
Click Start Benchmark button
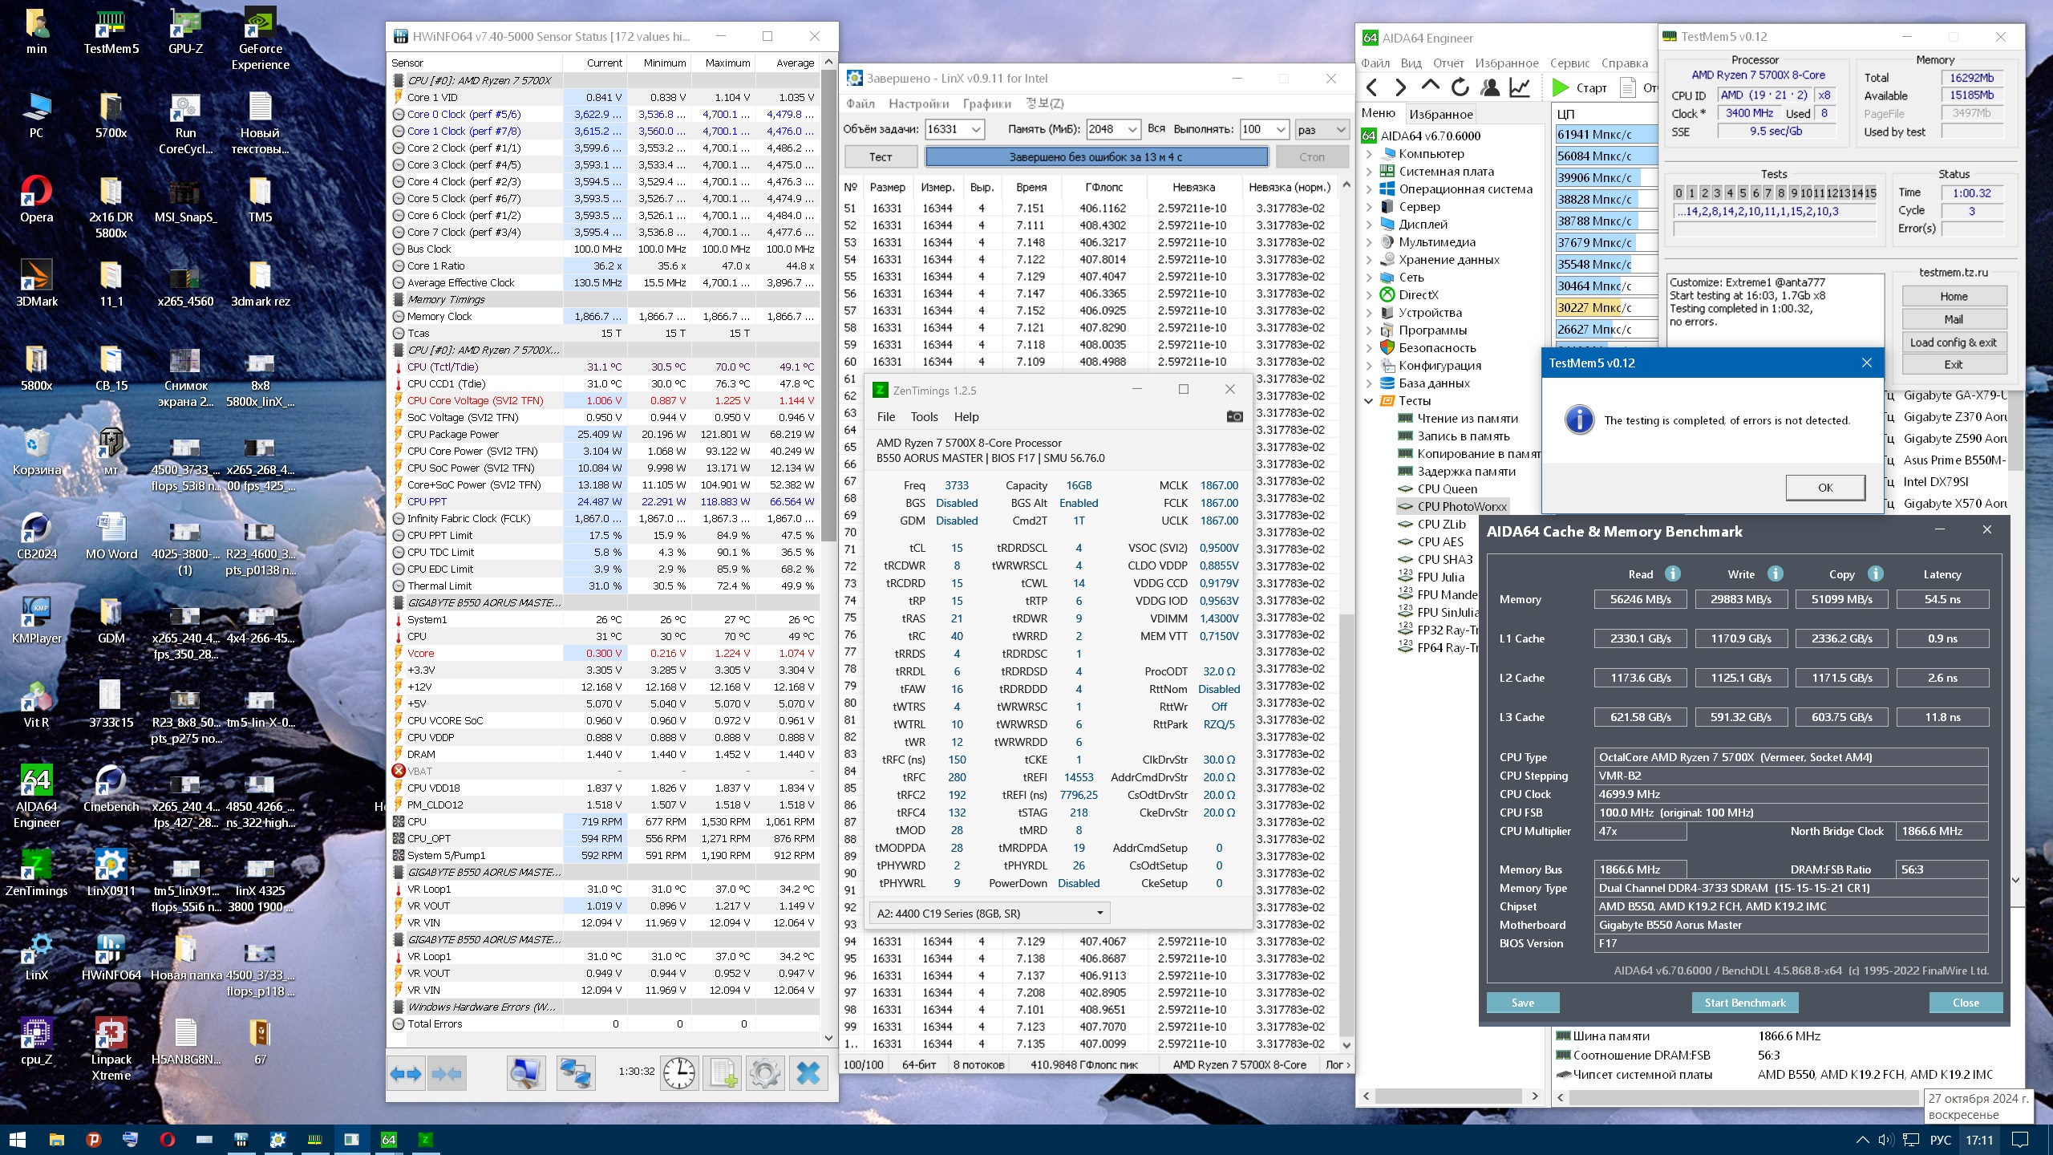point(1745,1003)
